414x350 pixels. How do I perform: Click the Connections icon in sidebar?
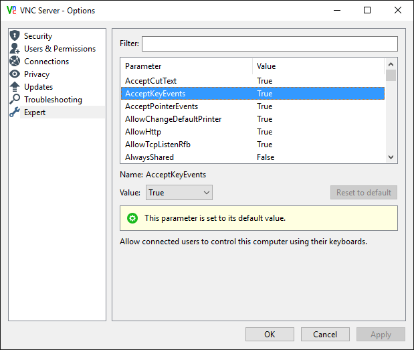coord(15,62)
